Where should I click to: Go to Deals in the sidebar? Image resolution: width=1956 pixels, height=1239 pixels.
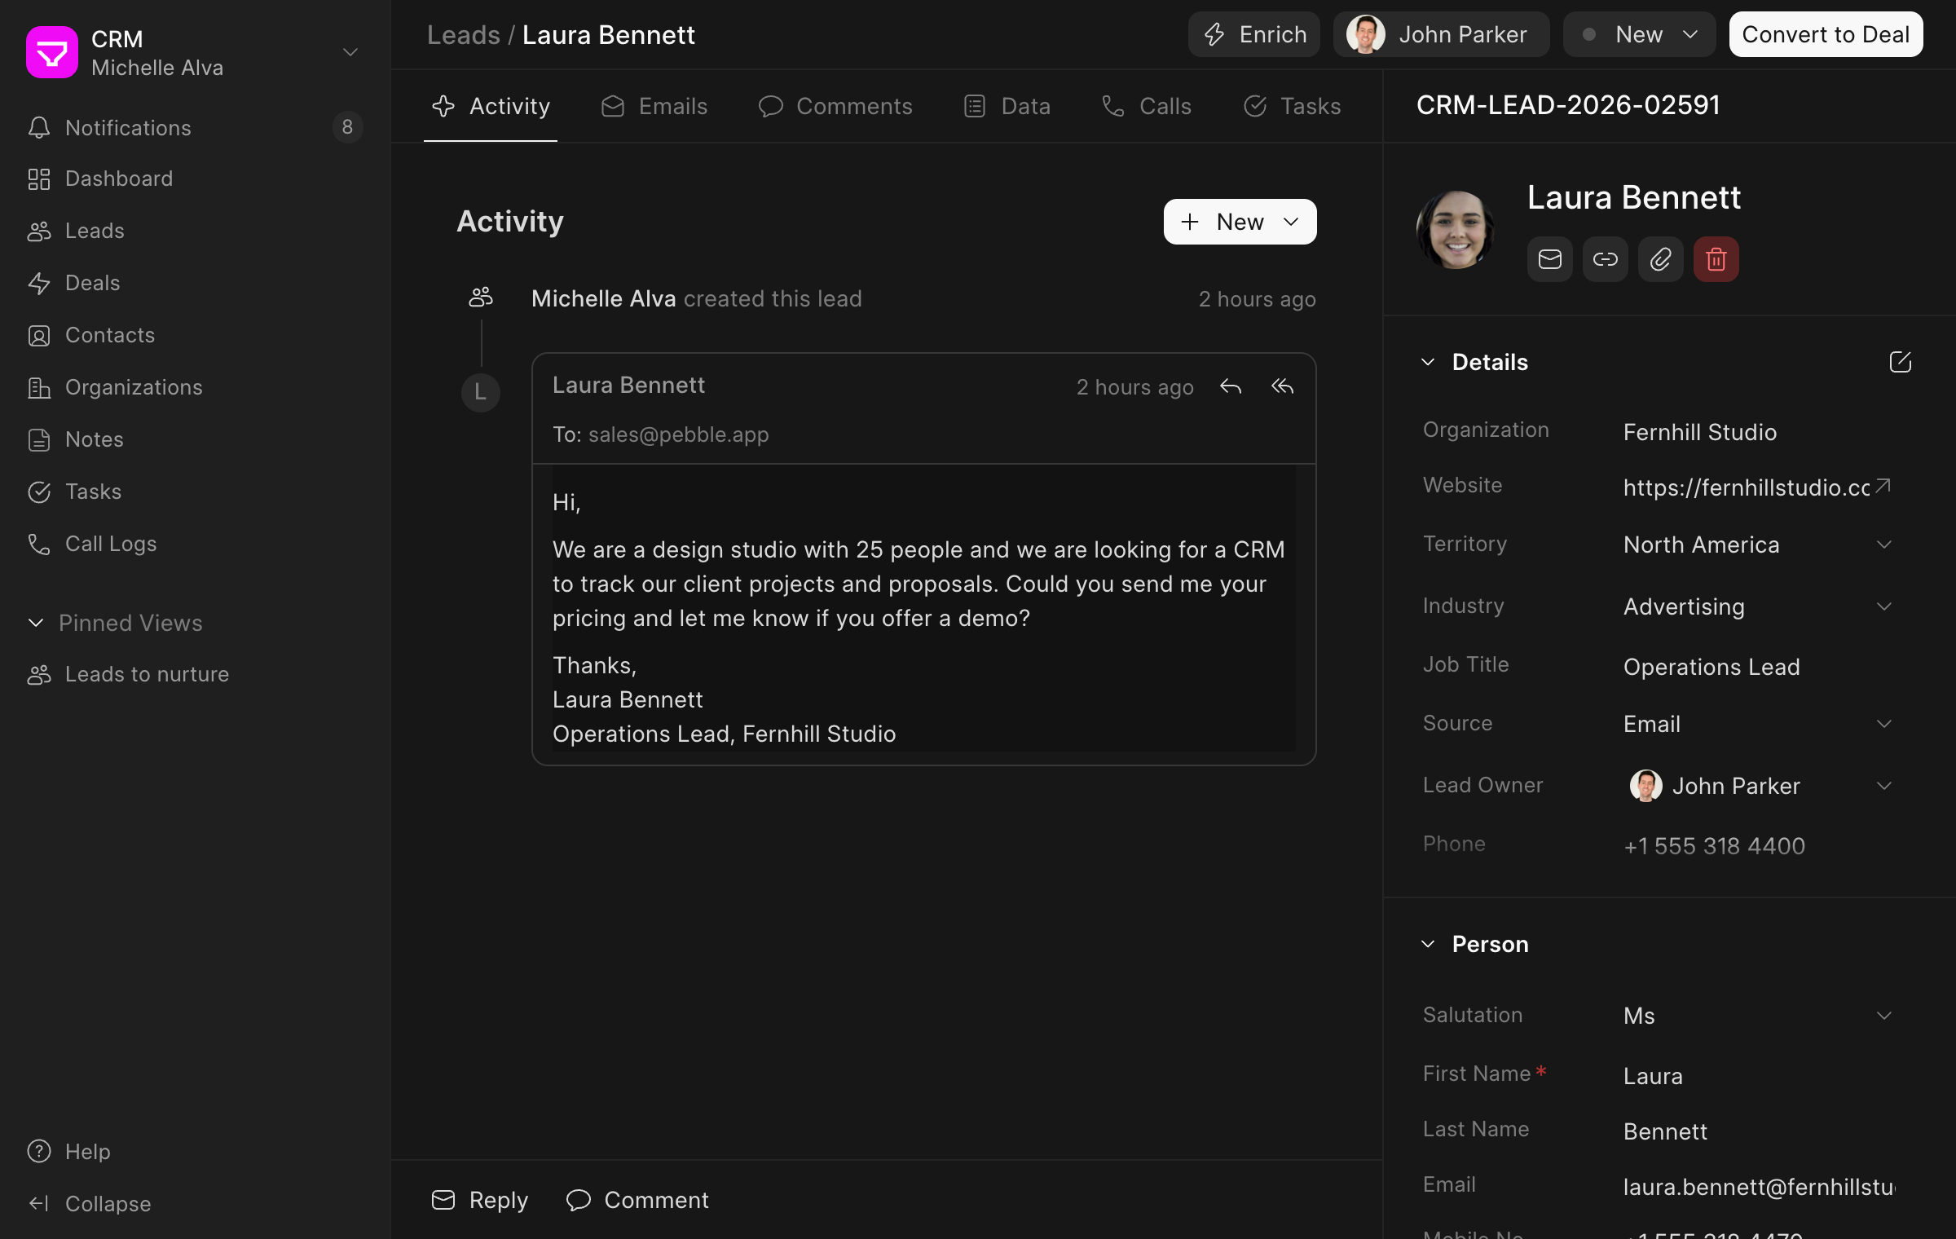(196, 283)
